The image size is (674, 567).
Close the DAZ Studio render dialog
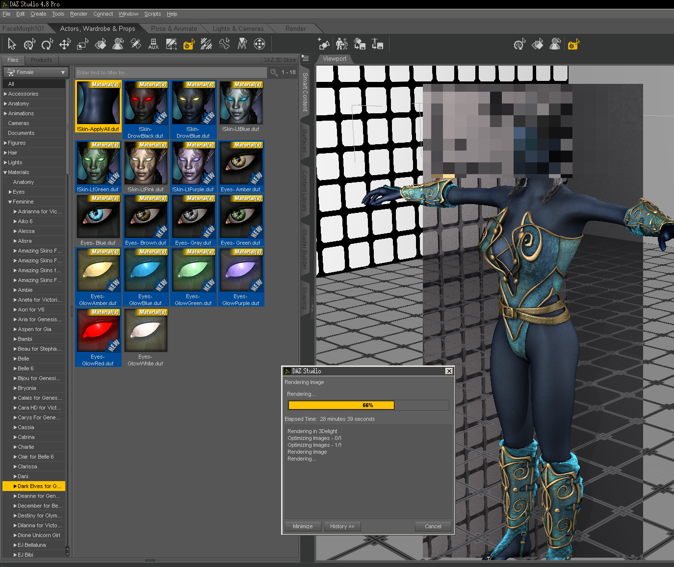pos(449,371)
